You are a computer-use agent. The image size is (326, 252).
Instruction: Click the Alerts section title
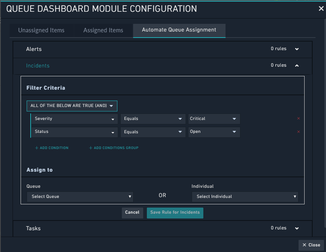point(34,49)
